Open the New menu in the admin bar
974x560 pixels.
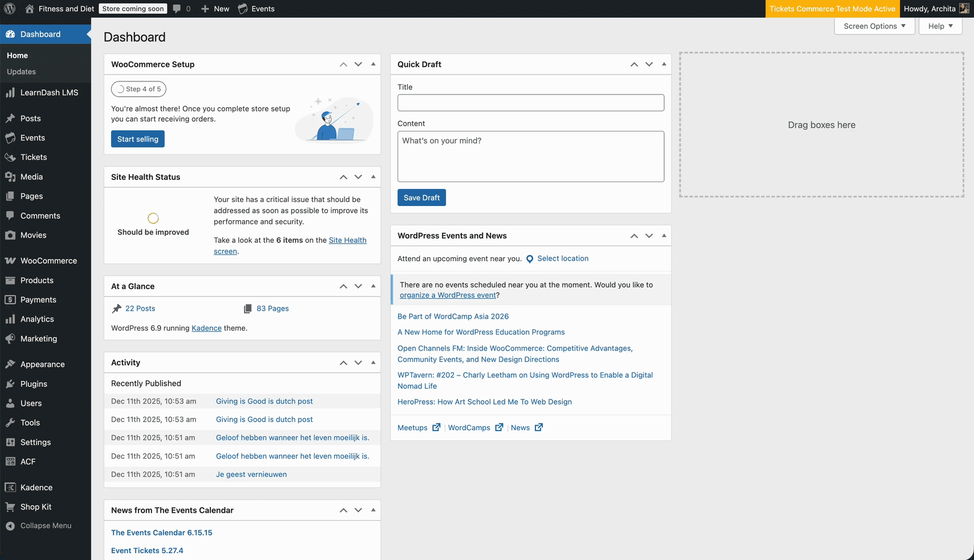click(x=215, y=9)
